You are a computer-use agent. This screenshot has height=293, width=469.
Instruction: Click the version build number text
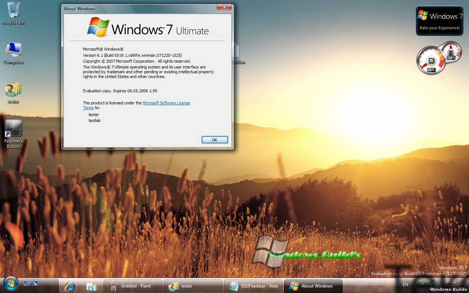point(132,55)
